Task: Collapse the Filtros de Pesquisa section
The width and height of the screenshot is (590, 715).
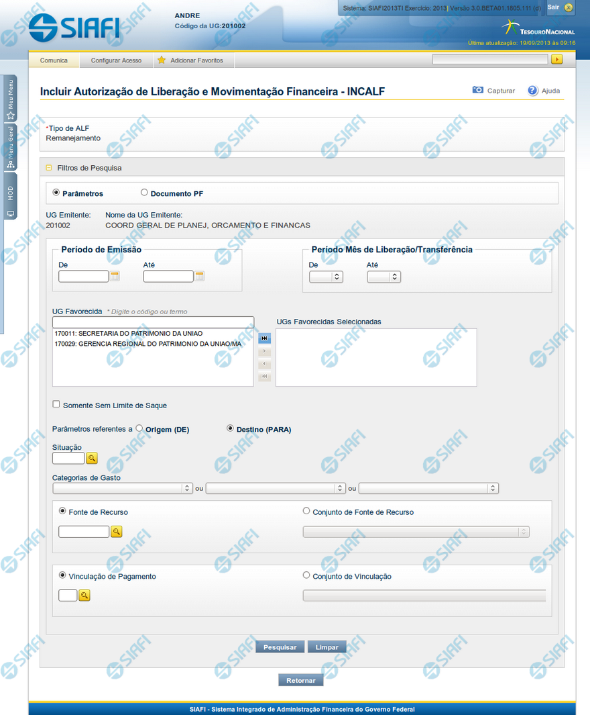Action: click(x=49, y=168)
